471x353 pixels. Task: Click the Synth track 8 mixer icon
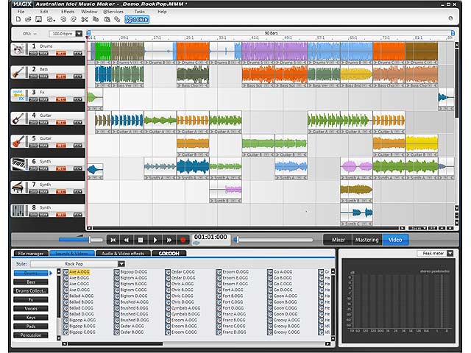tap(19, 211)
